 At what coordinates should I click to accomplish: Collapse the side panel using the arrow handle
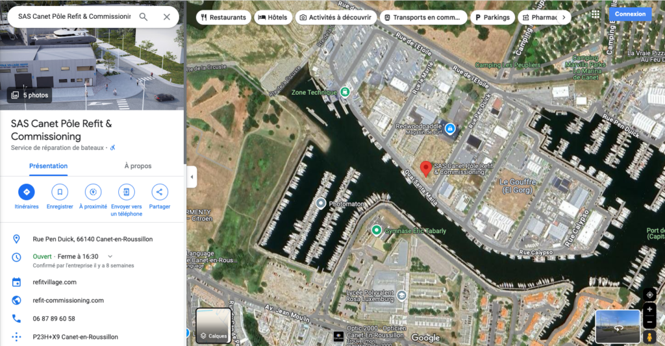192,177
